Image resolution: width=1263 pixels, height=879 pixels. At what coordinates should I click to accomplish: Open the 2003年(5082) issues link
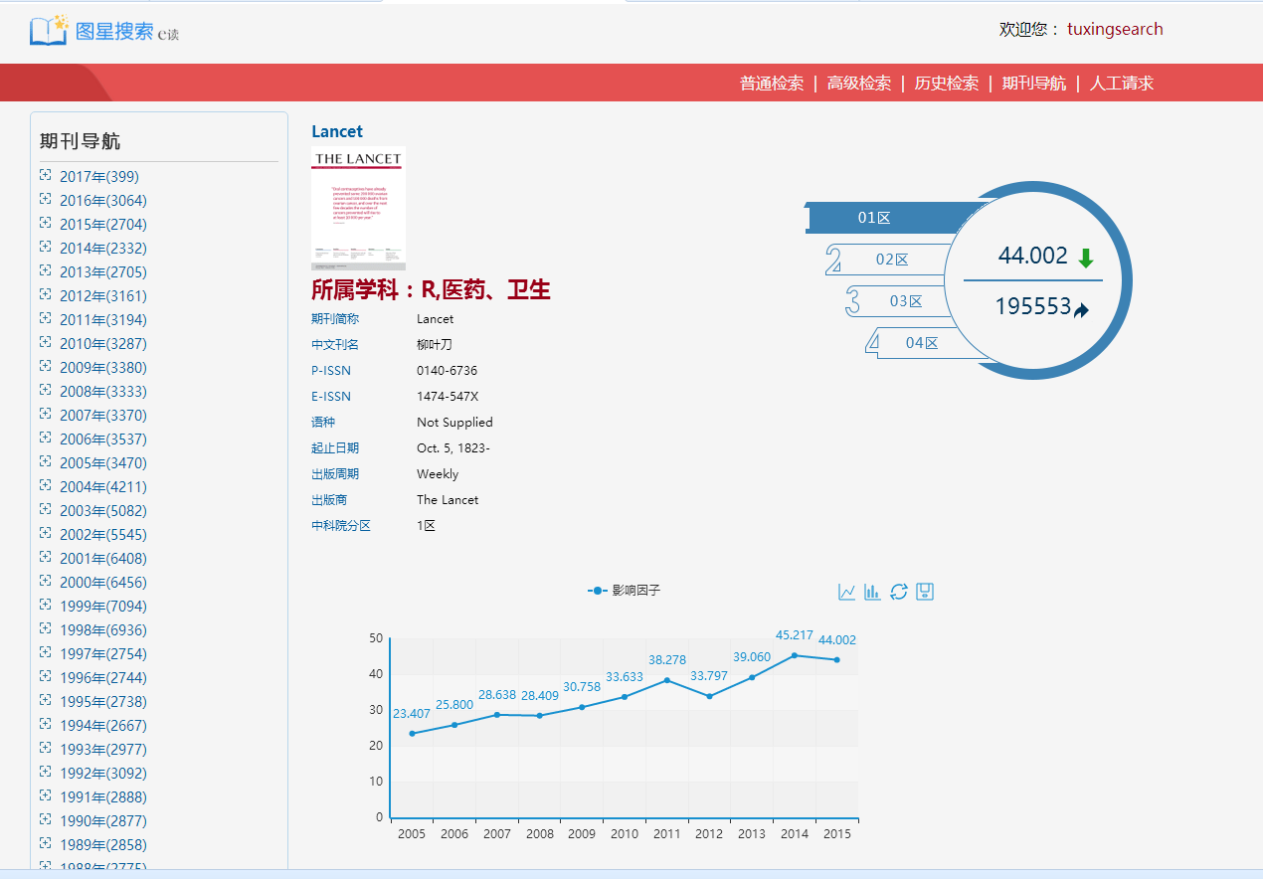click(103, 511)
